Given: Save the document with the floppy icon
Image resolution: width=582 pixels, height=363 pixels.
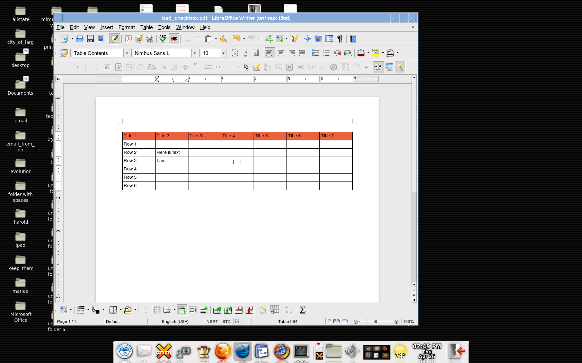Looking at the screenshot, I should coord(90,39).
